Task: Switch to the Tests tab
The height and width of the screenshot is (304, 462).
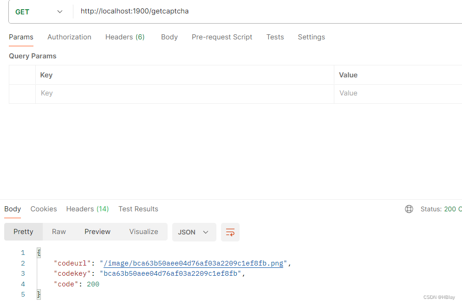Action: click(275, 37)
